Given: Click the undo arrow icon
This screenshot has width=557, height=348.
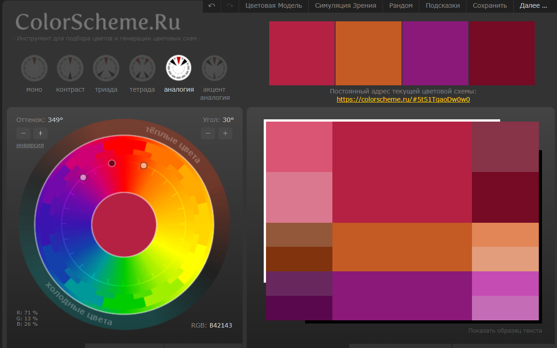Looking at the screenshot, I should click(212, 6).
